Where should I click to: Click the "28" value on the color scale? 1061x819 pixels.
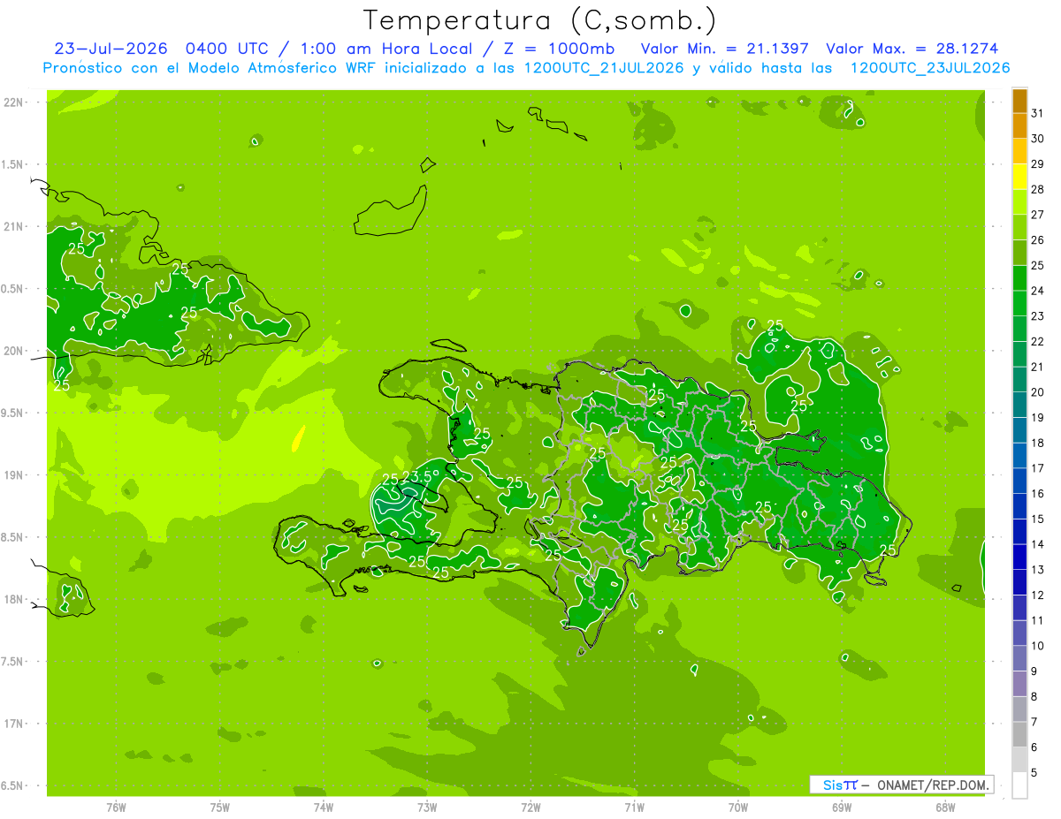tap(1038, 189)
